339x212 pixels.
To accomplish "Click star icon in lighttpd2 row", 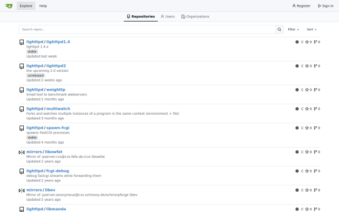I will [307, 66].
